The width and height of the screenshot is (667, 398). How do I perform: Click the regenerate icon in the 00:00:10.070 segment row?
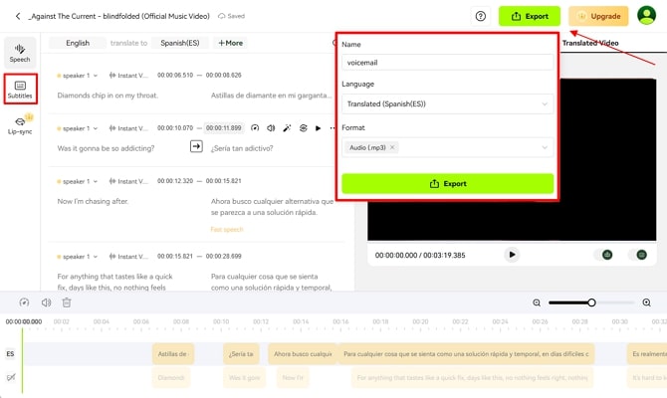303,128
